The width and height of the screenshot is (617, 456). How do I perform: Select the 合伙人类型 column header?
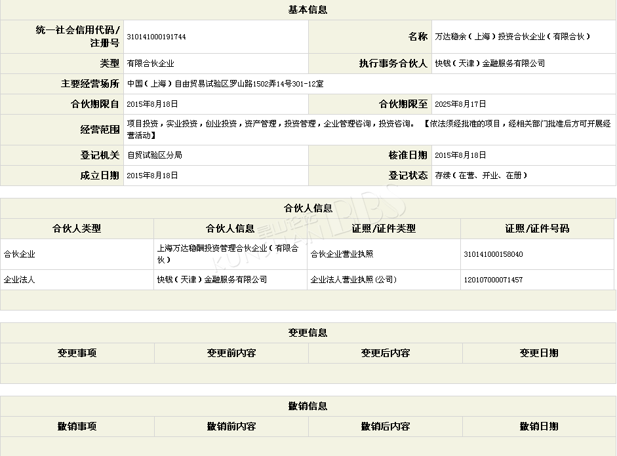tap(77, 229)
